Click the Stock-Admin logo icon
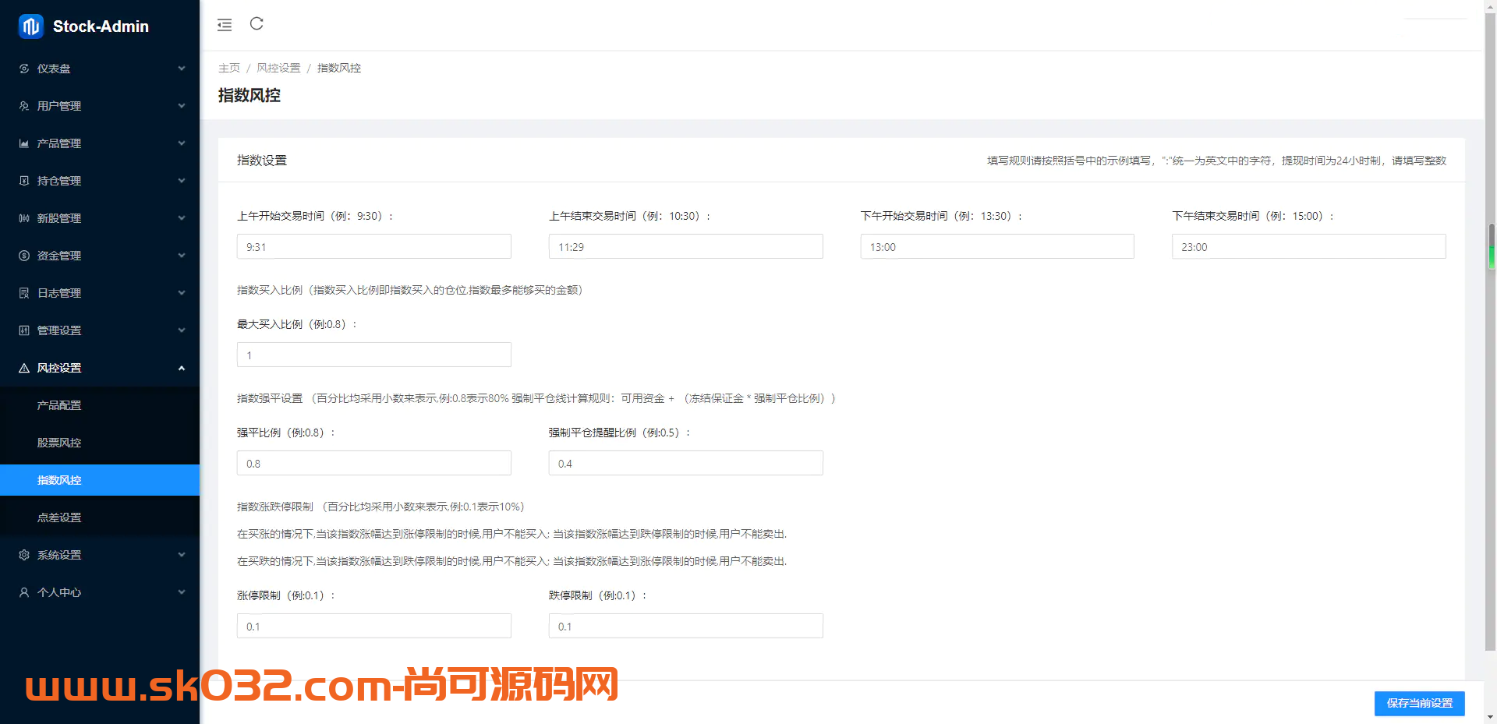The height and width of the screenshot is (724, 1497). (x=31, y=26)
